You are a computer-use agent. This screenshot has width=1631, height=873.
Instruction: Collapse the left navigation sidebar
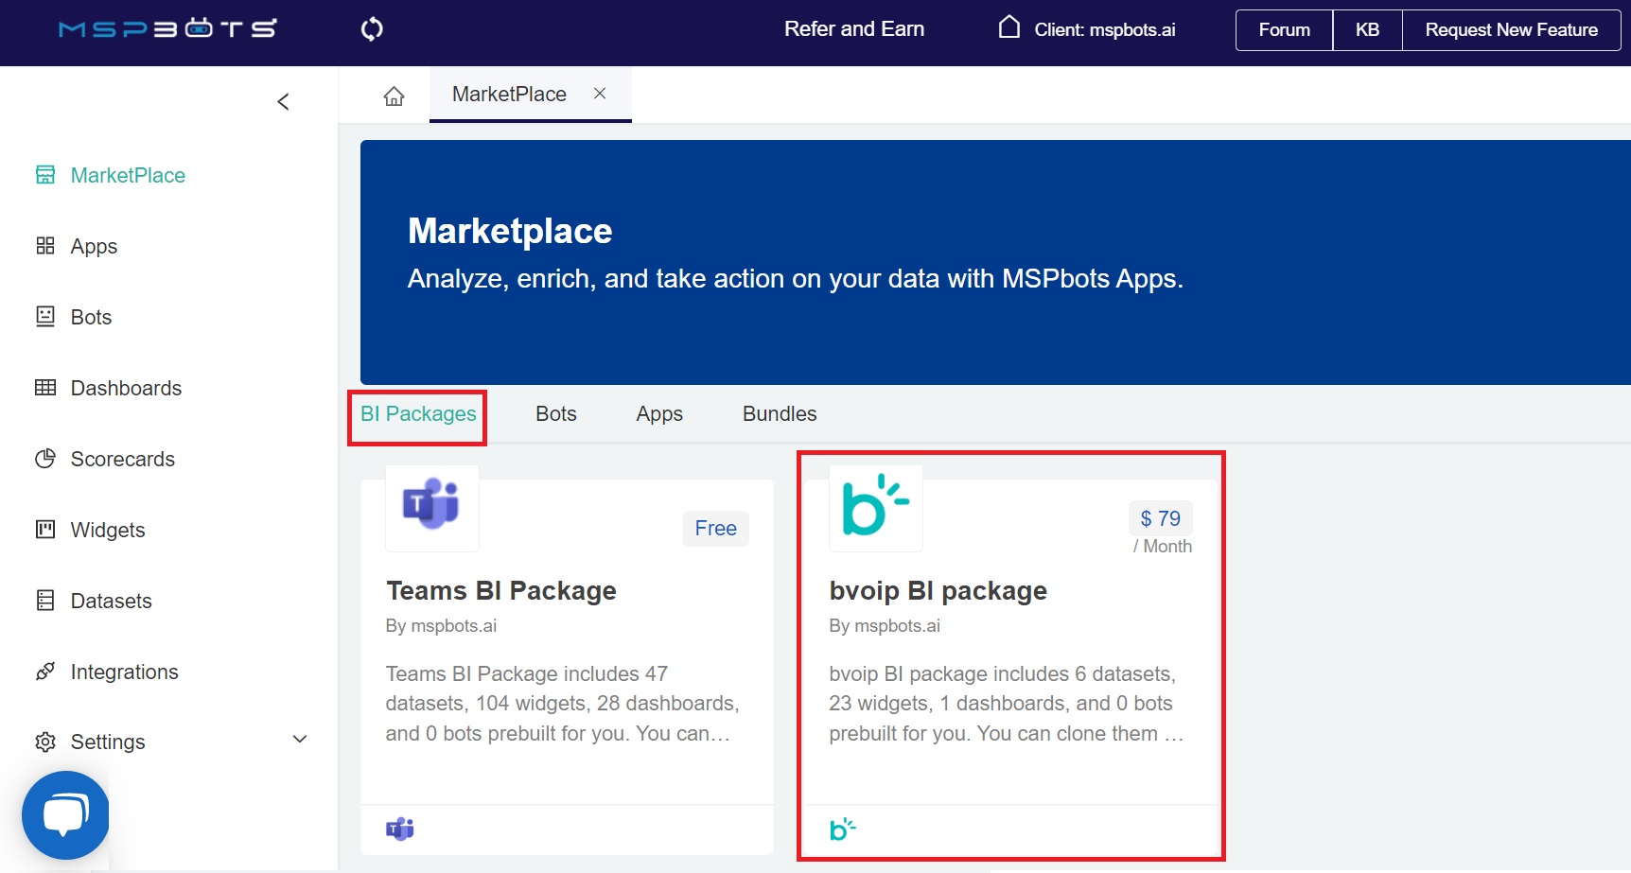[283, 101]
